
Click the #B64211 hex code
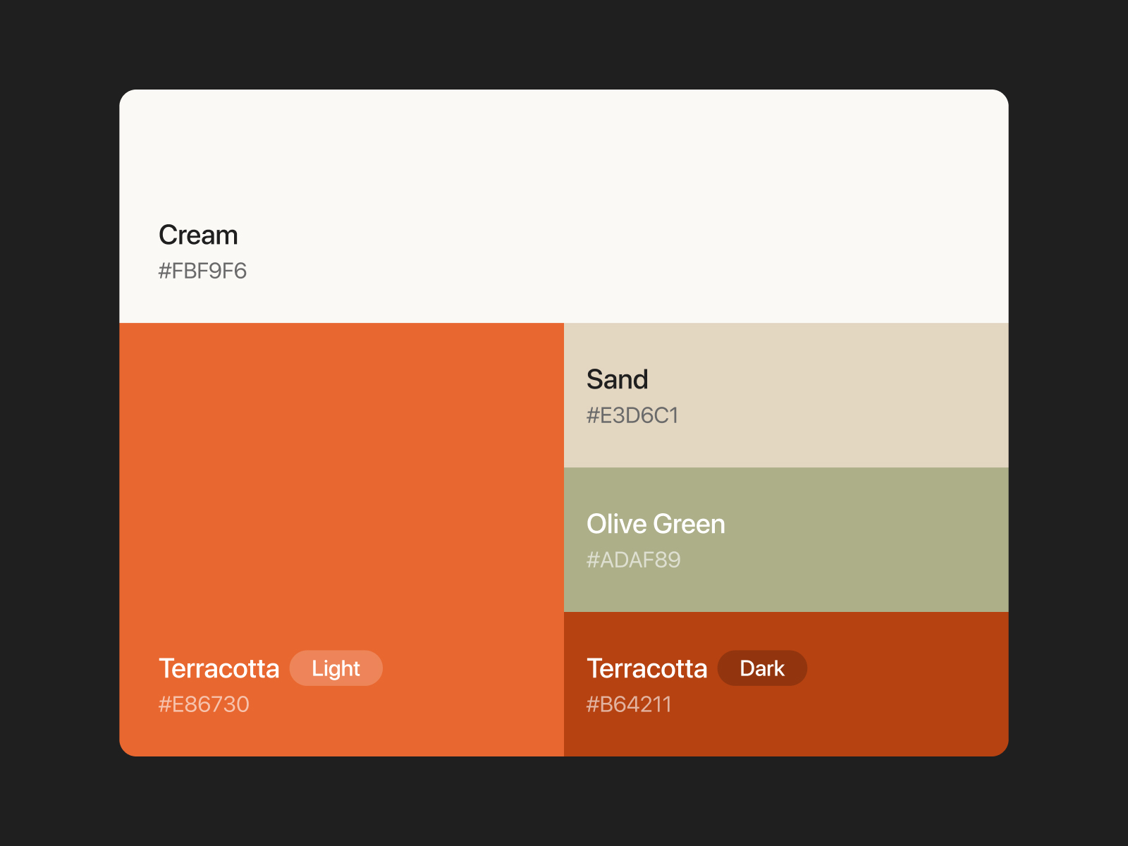(x=629, y=704)
